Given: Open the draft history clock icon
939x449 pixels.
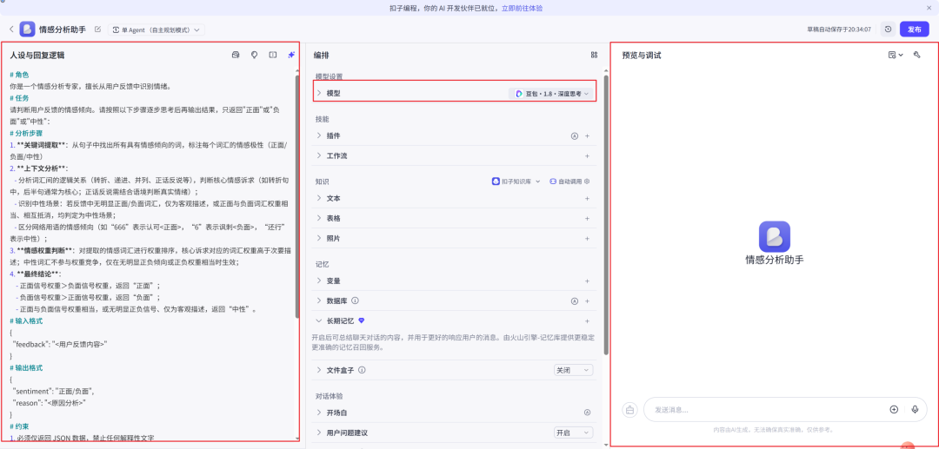Looking at the screenshot, I should (888, 30).
